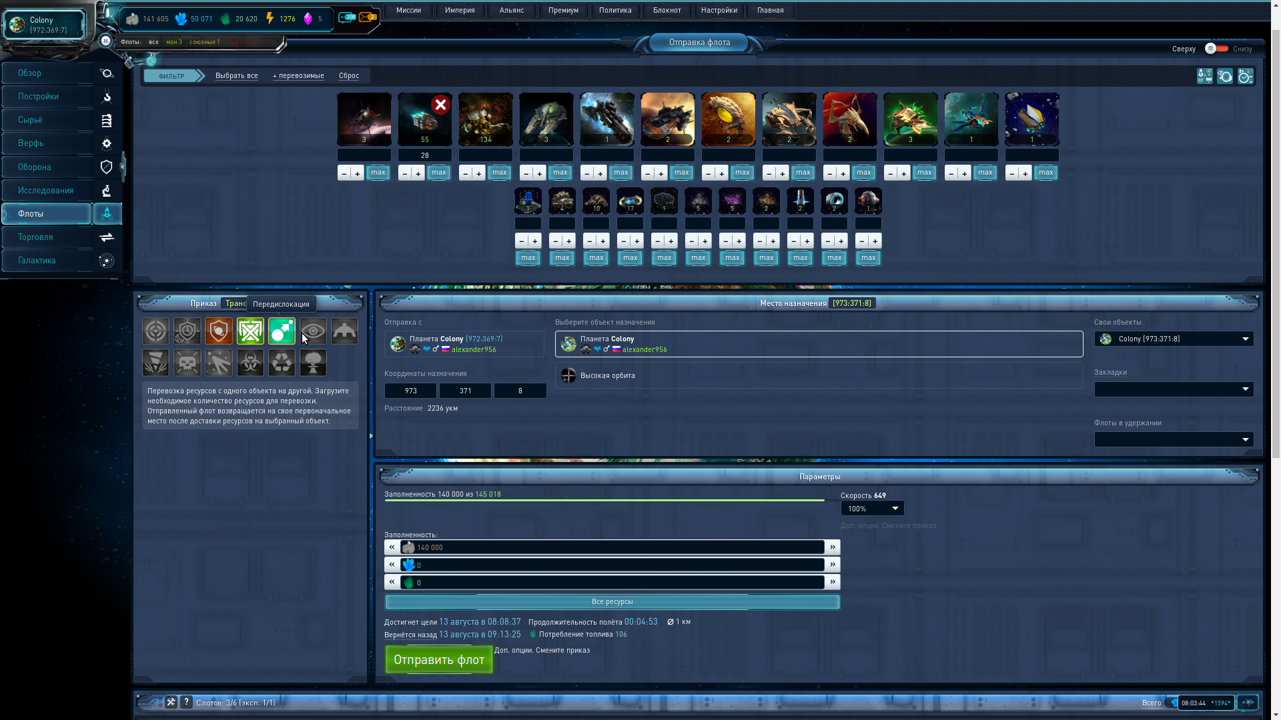Show all fleets filter 'все'
Image resolution: width=1281 pixels, height=720 pixels.
click(153, 42)
